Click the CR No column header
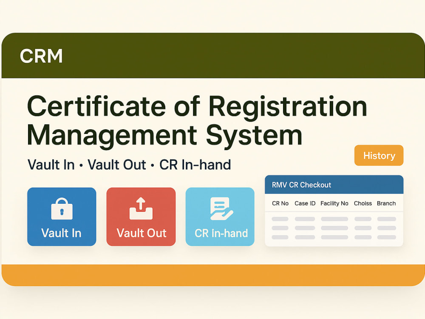Screen dimensions: 425x319 point(280,203)
